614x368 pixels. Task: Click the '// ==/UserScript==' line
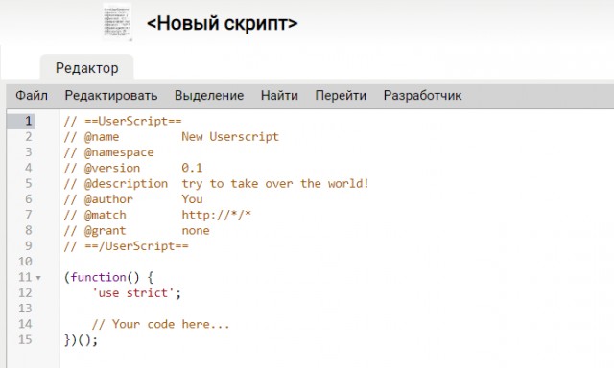(126, 246)
